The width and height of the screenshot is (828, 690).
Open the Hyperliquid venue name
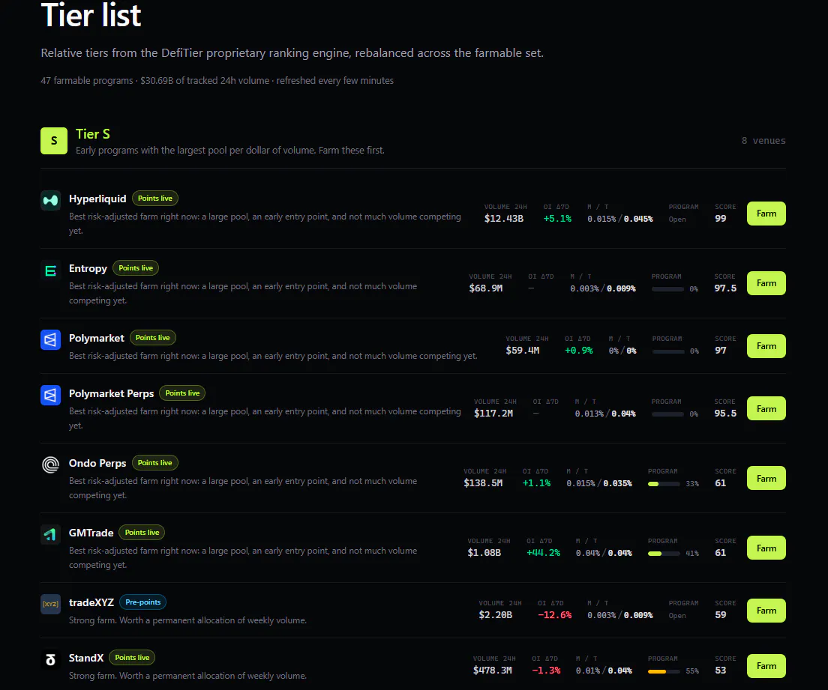tap(97, 199)
